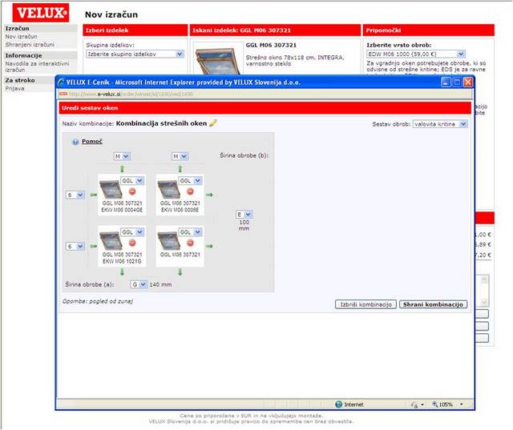Open the Sestav obrob dropdown
Viewport: 513px width, 430px height.
440,124
